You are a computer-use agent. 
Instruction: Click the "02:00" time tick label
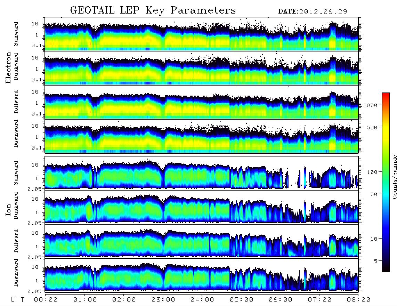pyautogui.click(x=124, y=300)
